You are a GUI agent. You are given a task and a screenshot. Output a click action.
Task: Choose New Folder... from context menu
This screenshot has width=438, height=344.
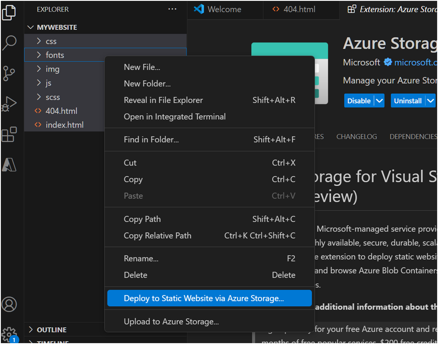pos(209,84)
